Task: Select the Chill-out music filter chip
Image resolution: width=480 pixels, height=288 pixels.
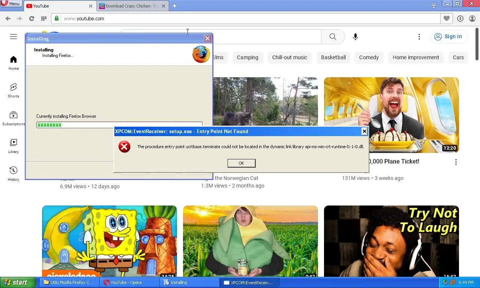Action: 289,57
